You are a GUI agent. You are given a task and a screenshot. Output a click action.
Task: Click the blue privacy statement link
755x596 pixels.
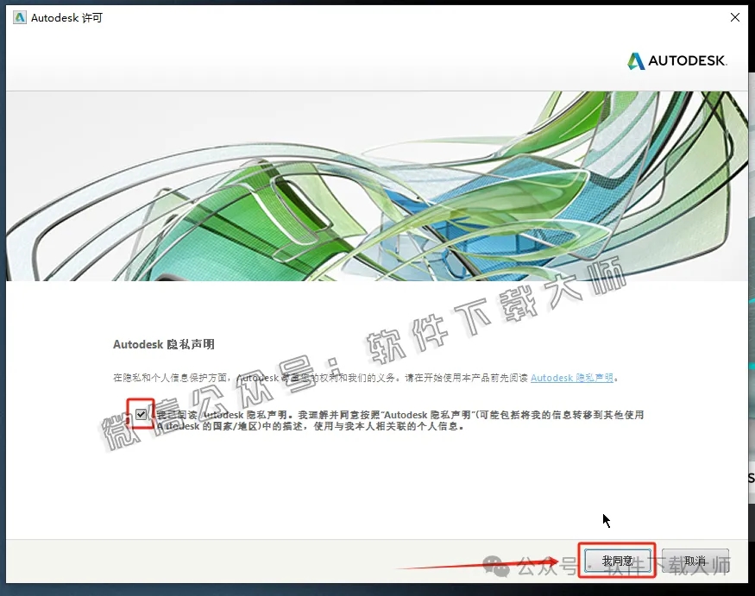pos(571,377)
